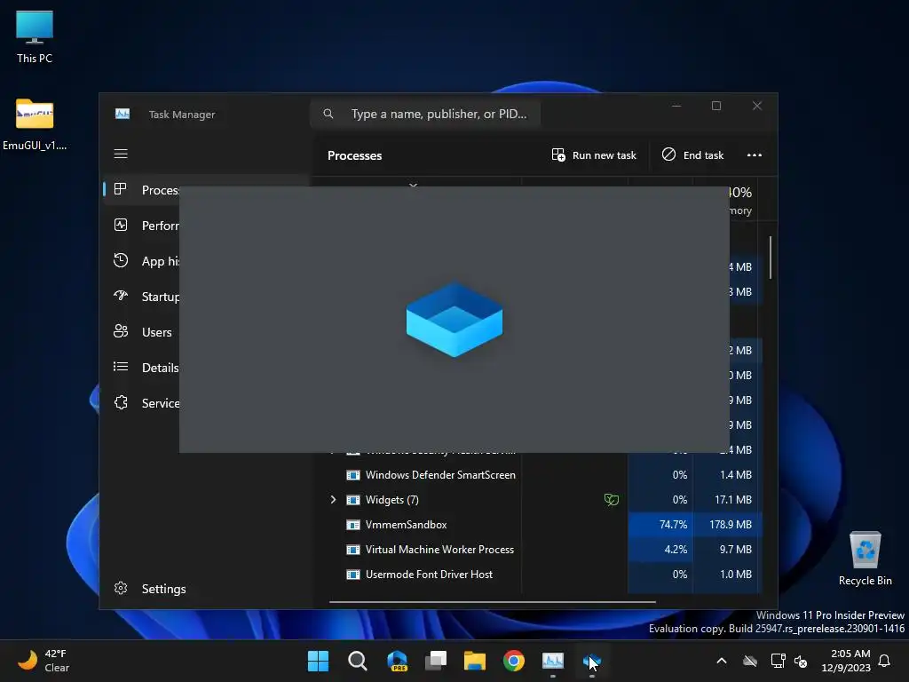Expand the Widgets (7) process group

point(333,499)
